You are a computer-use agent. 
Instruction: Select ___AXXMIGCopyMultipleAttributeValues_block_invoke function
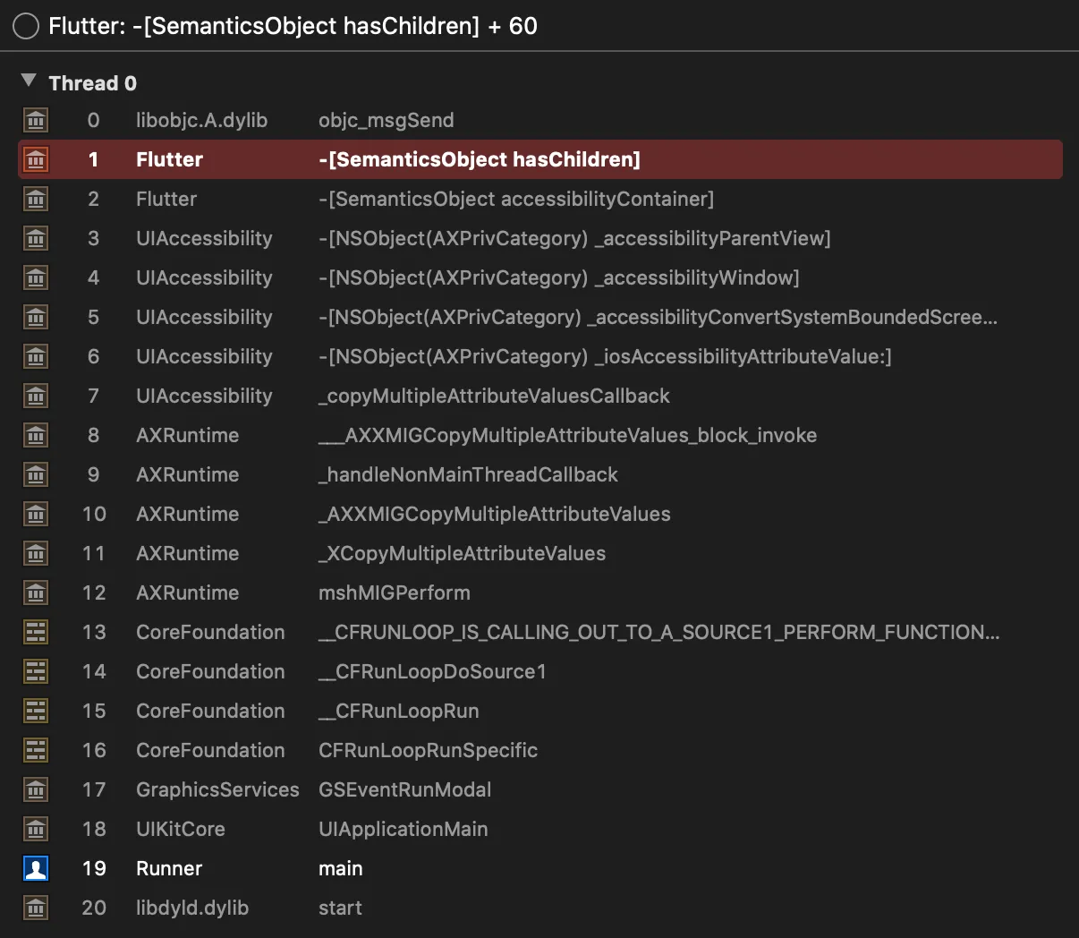point(568,436)
